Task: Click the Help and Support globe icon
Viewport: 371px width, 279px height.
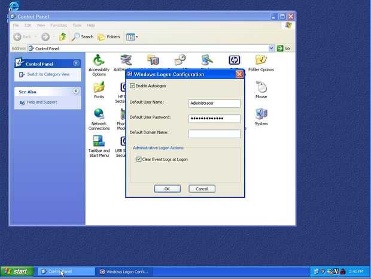Action: pos(22,102)
